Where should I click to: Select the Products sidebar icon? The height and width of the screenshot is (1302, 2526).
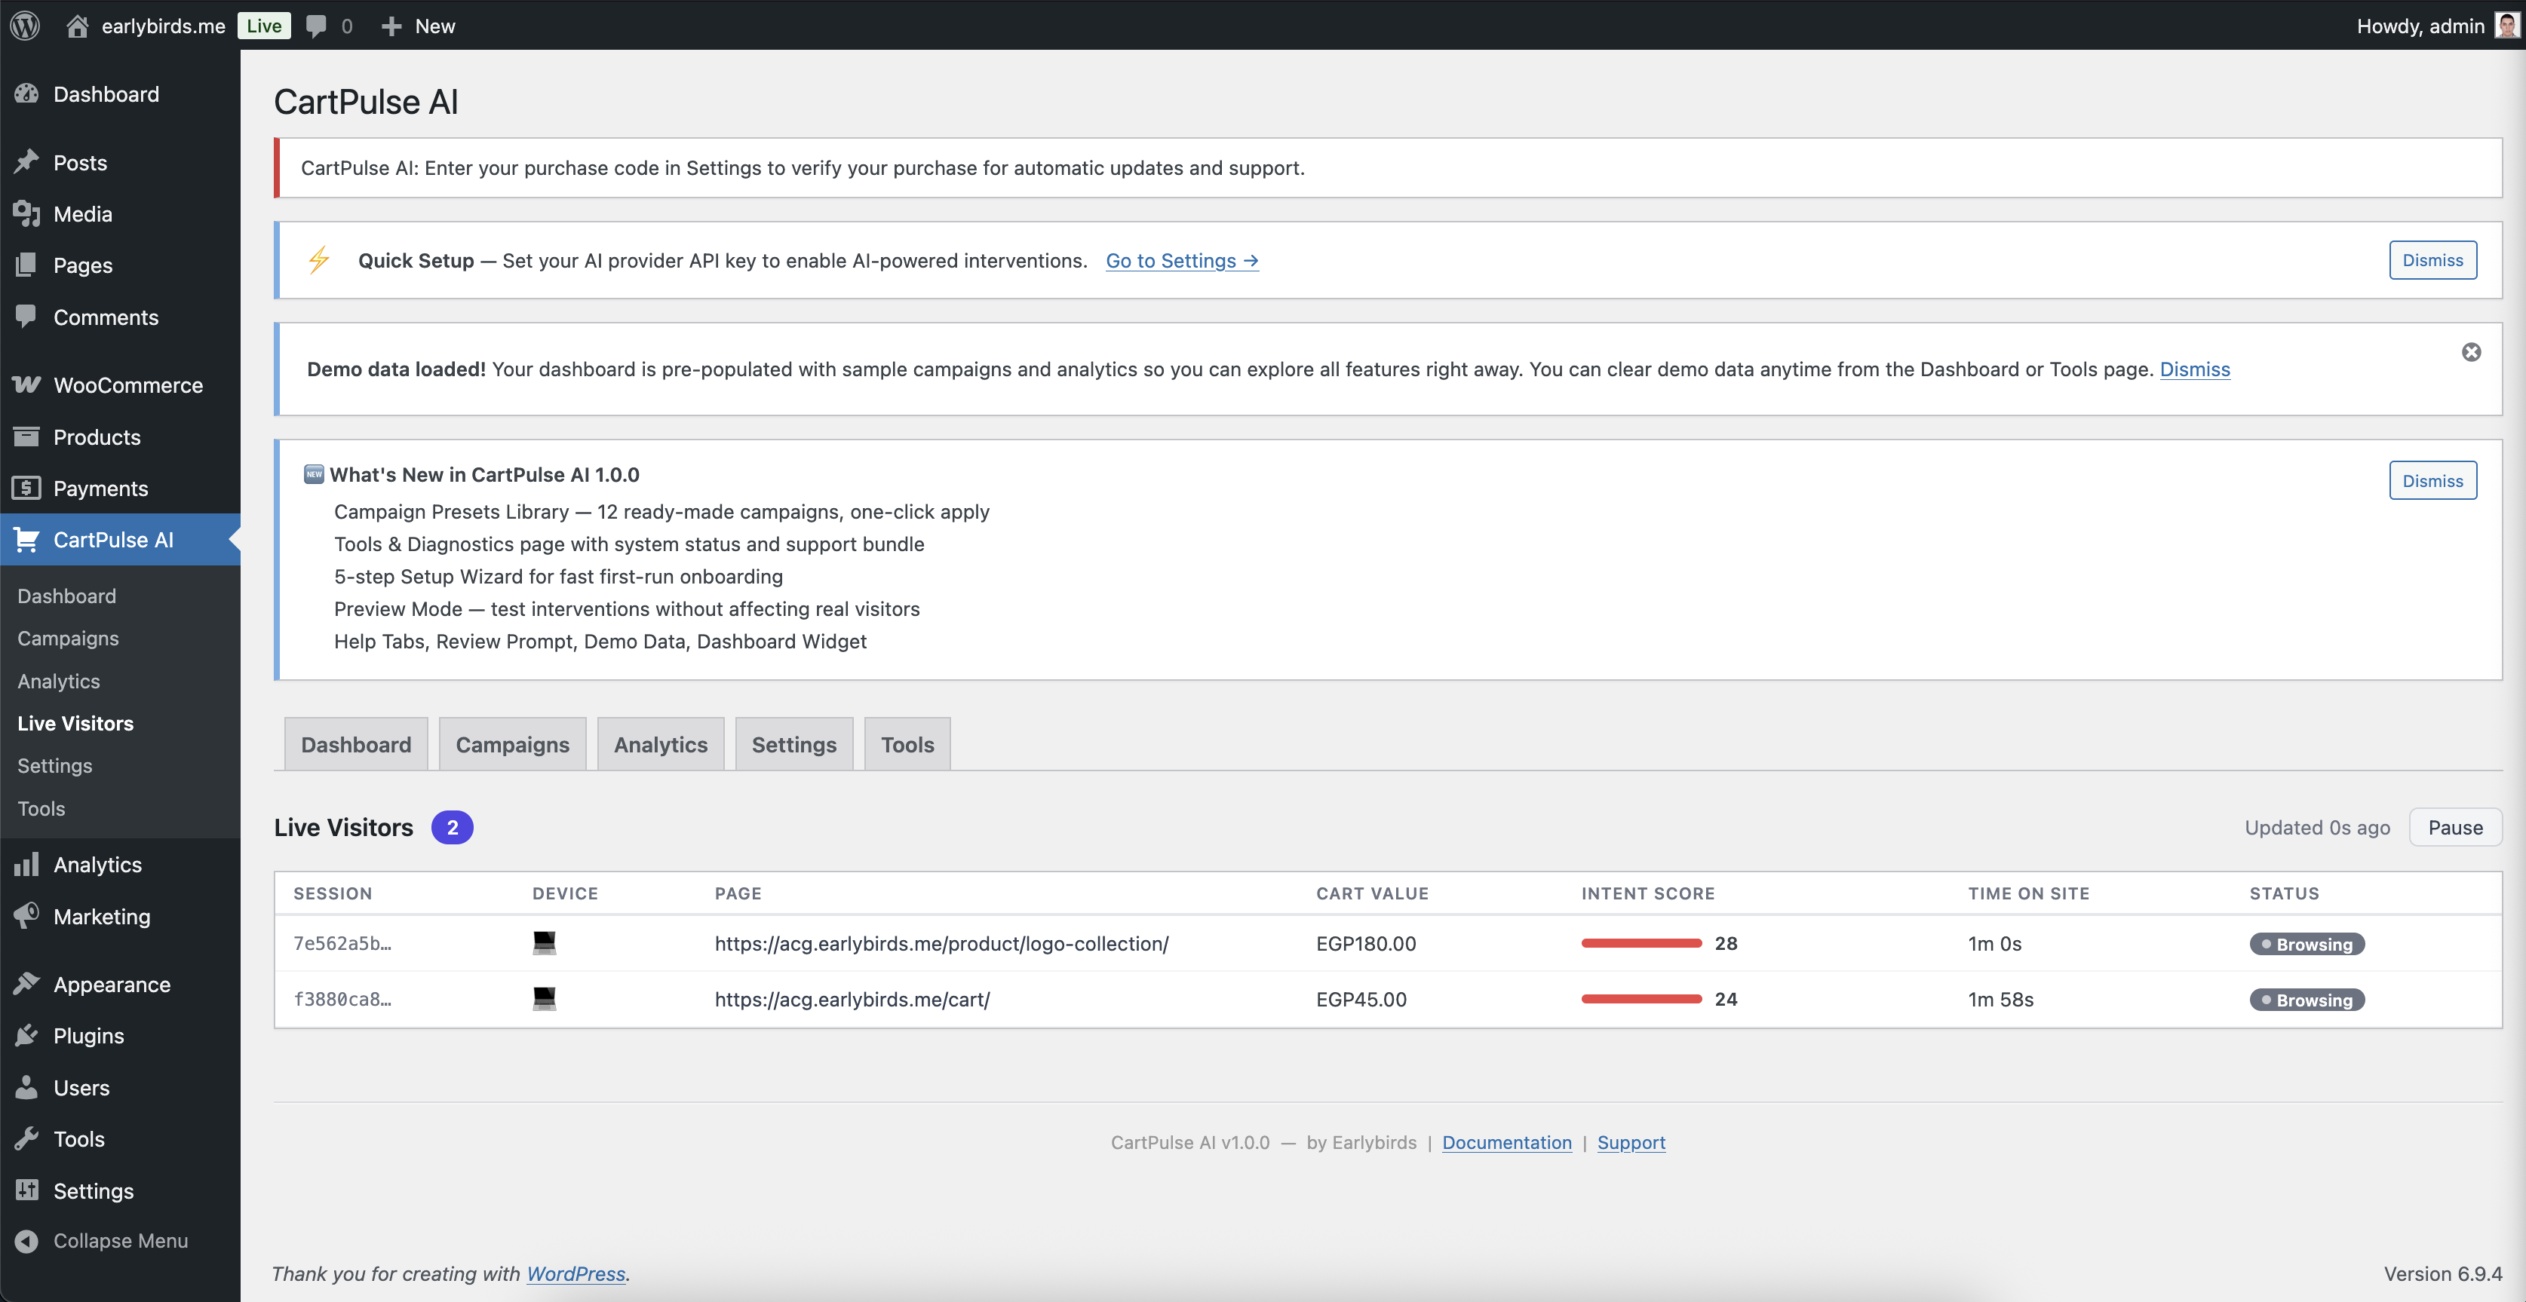click(x=26, y=437)
